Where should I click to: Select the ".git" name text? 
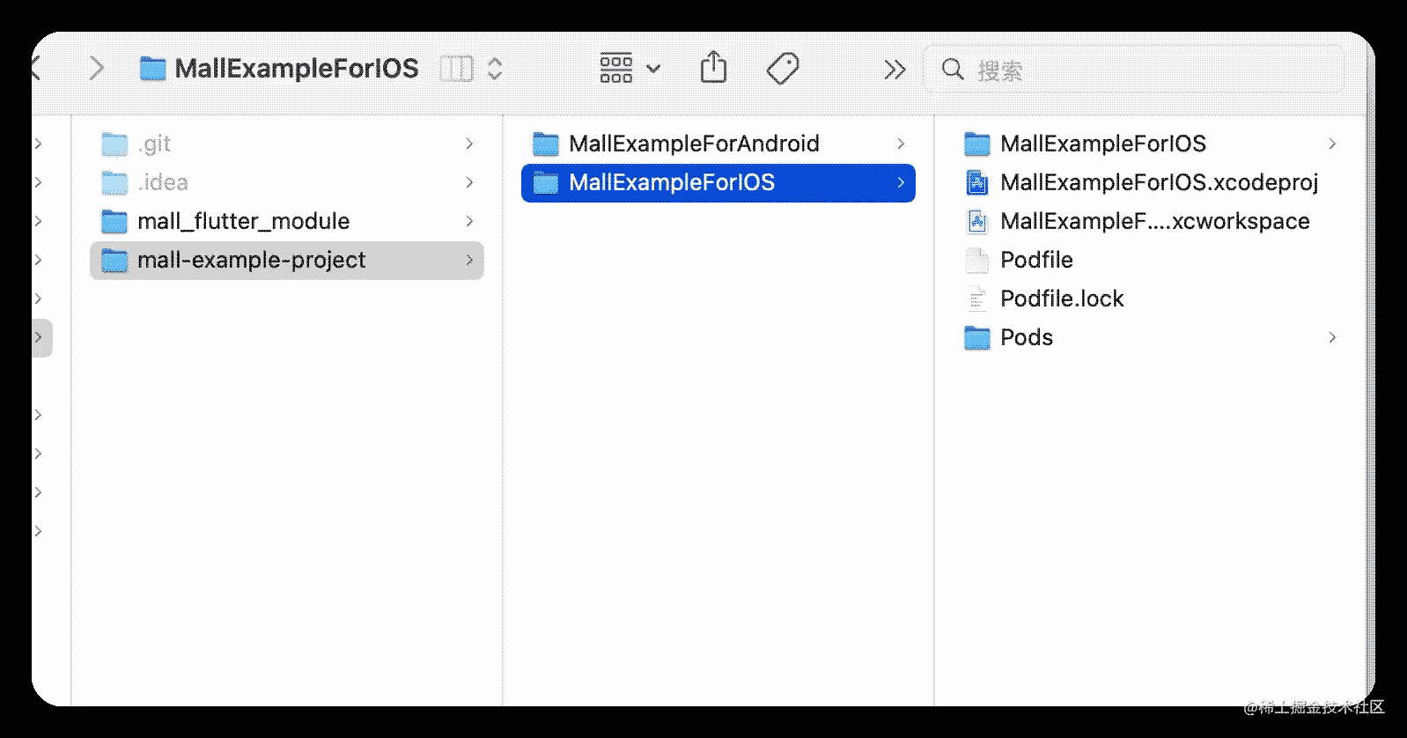pos(154,144)
